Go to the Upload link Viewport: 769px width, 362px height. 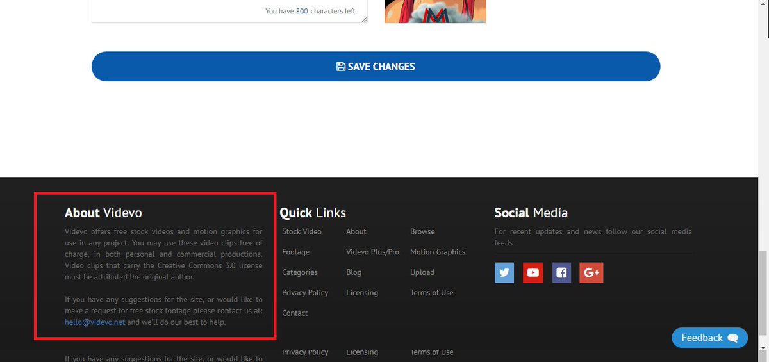[422, 272]
